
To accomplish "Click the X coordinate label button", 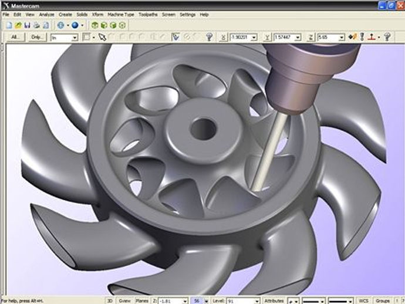I will click(x=223, y=37).
